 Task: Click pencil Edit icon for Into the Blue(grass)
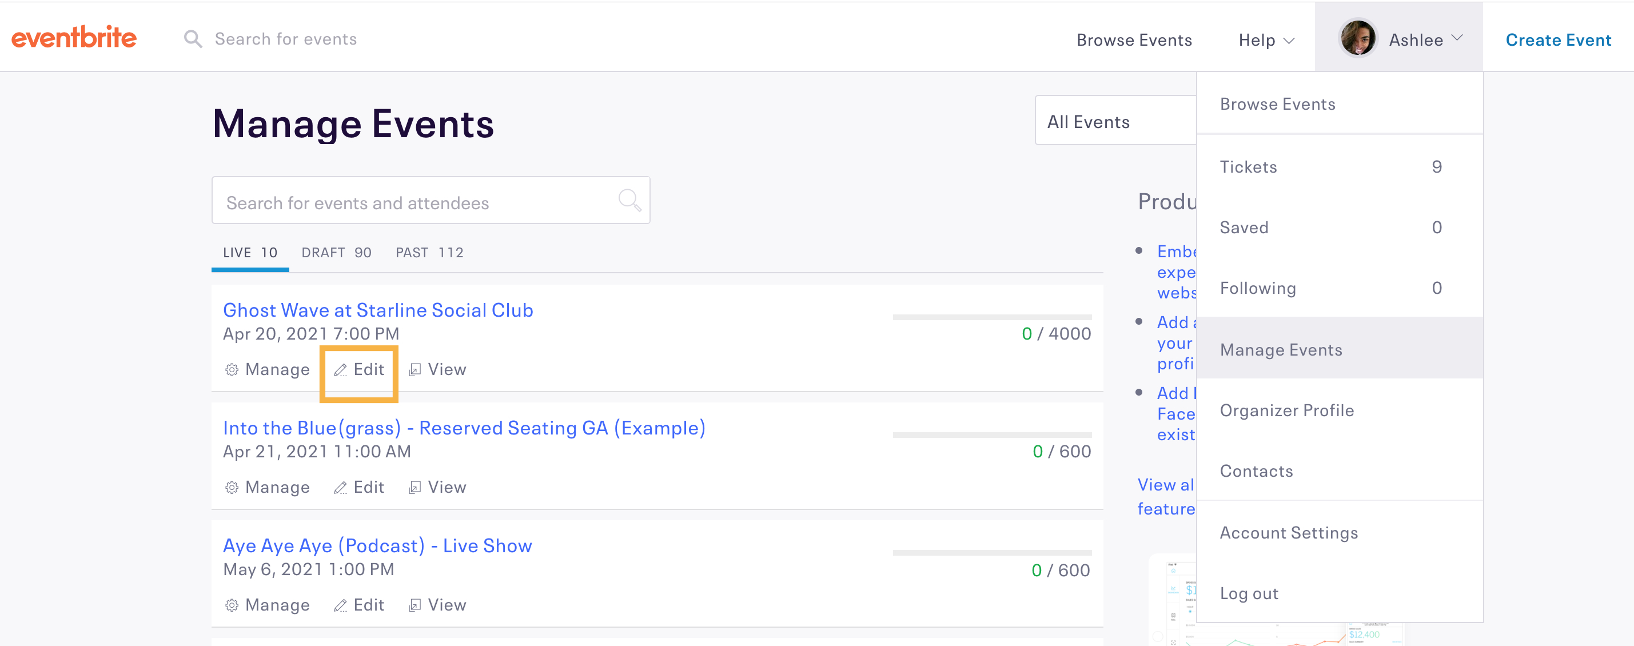341,488
